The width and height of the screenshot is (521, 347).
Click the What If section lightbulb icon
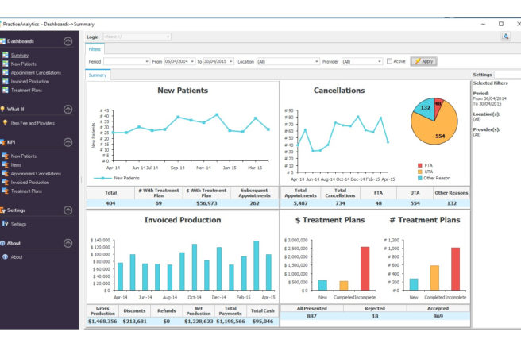[x=2, y=109]
